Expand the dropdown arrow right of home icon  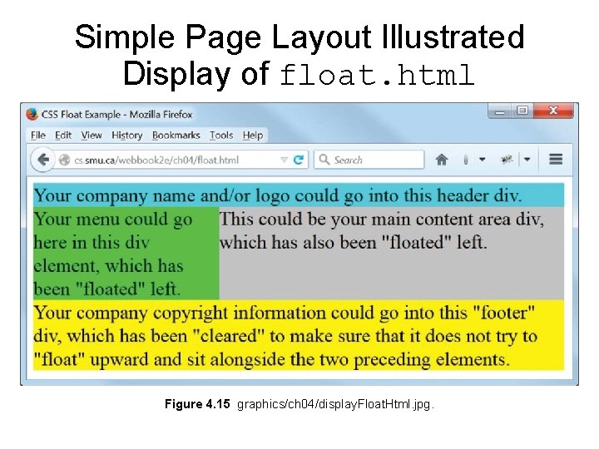(x=482, y=159)
